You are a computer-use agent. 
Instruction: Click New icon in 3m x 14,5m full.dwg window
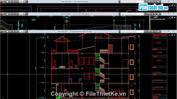(x=7, y=1)
